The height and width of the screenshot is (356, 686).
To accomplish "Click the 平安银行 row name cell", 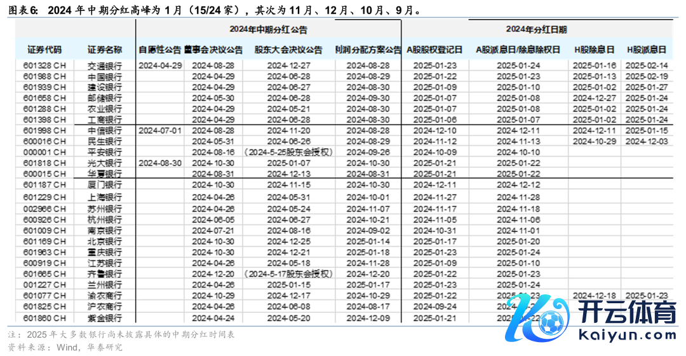I will [x=104, y=152].
